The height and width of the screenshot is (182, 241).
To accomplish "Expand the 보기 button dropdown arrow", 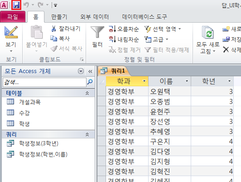I will coord(11,51).
